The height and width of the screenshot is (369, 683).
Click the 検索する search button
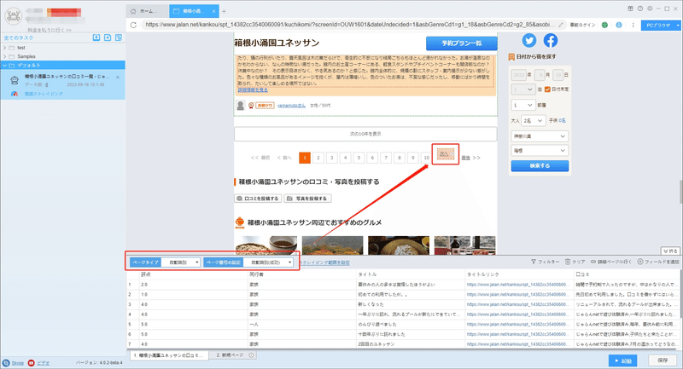click(x=540, y=165)
